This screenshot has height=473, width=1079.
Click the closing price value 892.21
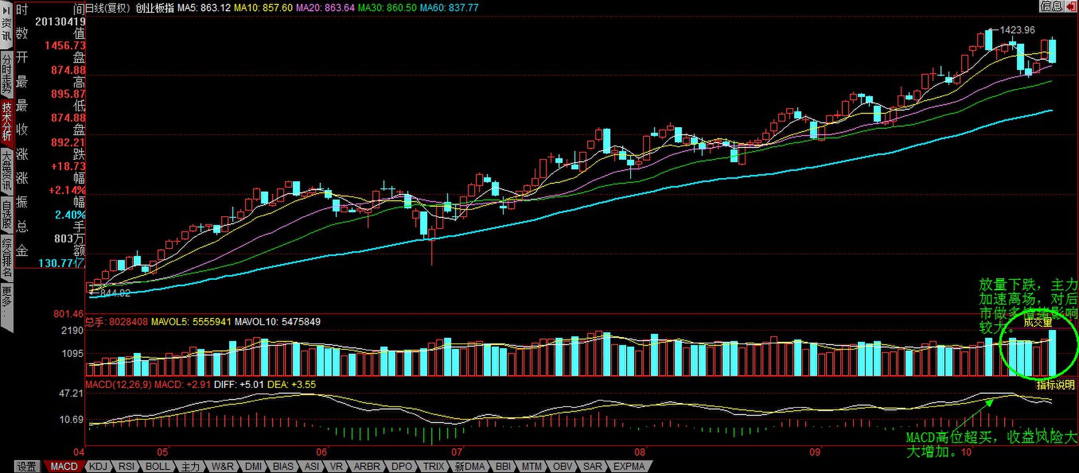[x=68, y=142]
